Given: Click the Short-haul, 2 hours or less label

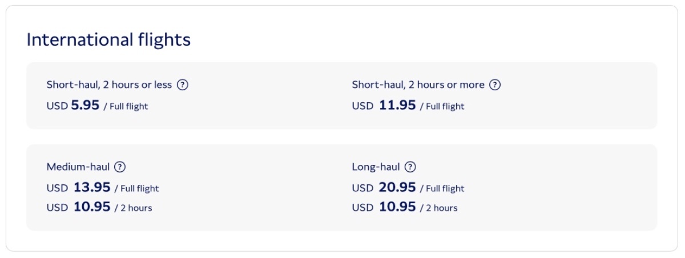Looking at the screenshot, I should (109, 84).
